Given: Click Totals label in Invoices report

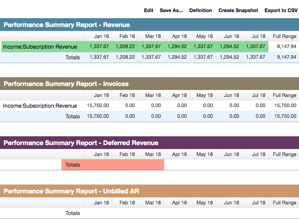Looking at the screenshot, I should (x=73, y=116).
